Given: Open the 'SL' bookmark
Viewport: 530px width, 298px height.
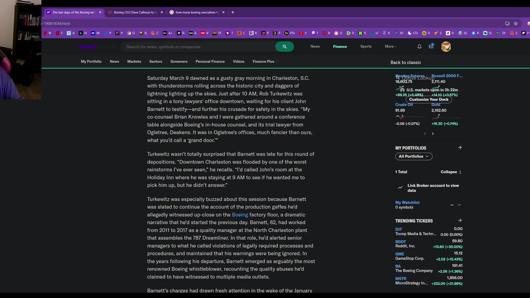Looking at the screenshot, I should point(487,33).
